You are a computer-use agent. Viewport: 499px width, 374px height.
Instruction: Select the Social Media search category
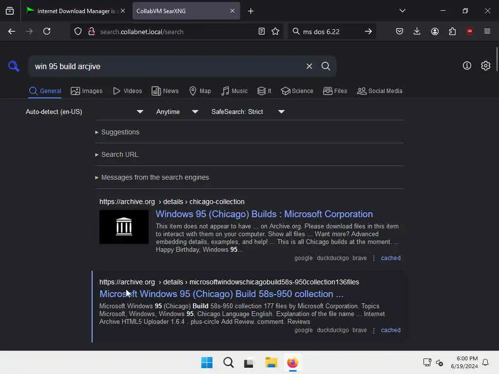pyautogui.click(x=380, y=91)
